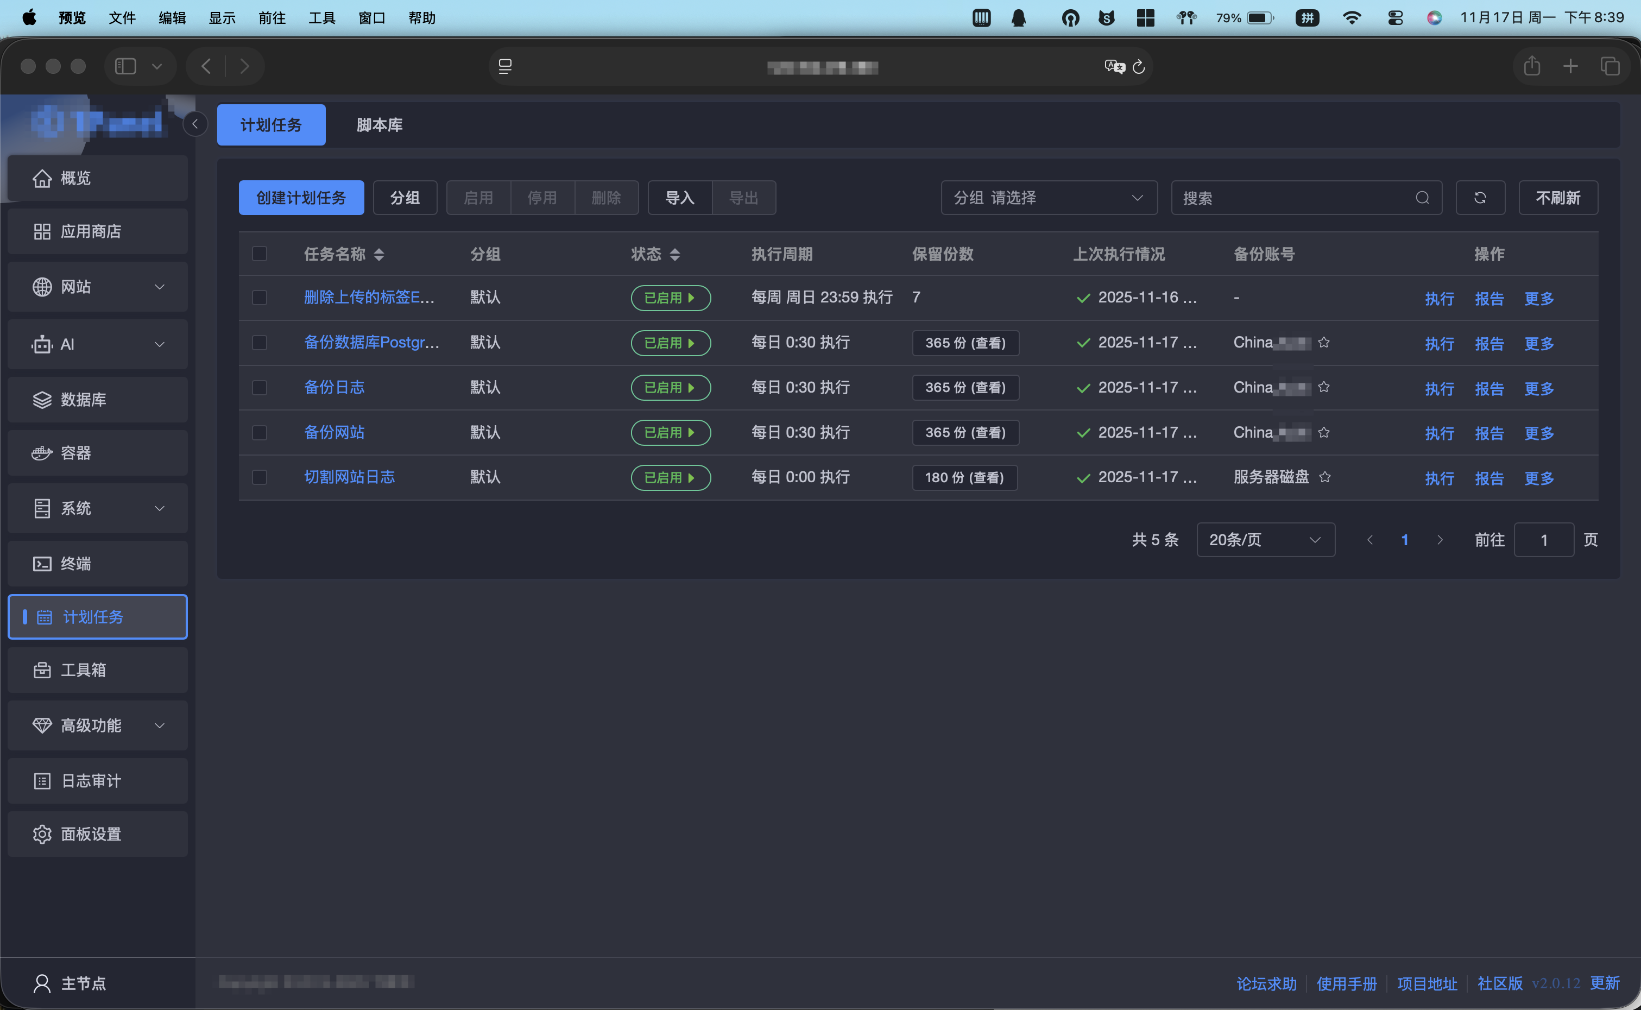Click the 前往 page number input
1641x1010 pixels.
[x=1543, y=540]
